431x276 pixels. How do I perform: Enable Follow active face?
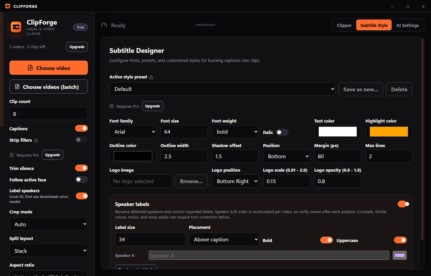pos(81,179)
